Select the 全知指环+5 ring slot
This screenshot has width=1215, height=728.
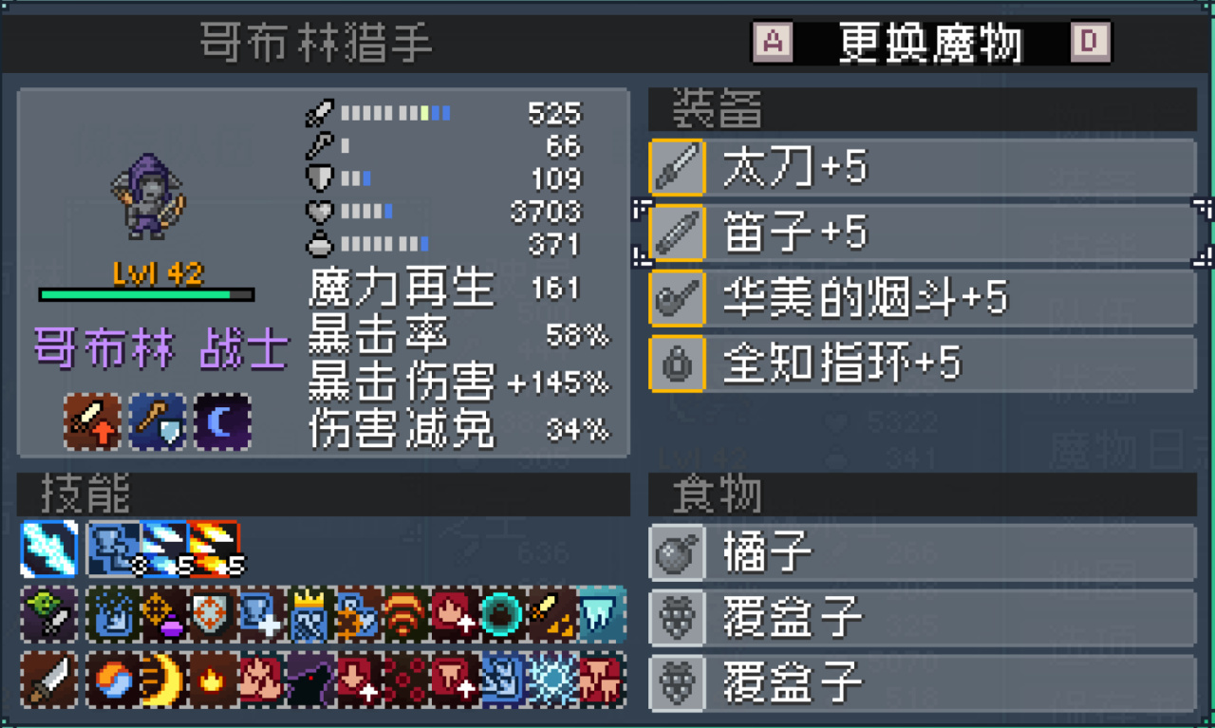click(x=923, y=364)
